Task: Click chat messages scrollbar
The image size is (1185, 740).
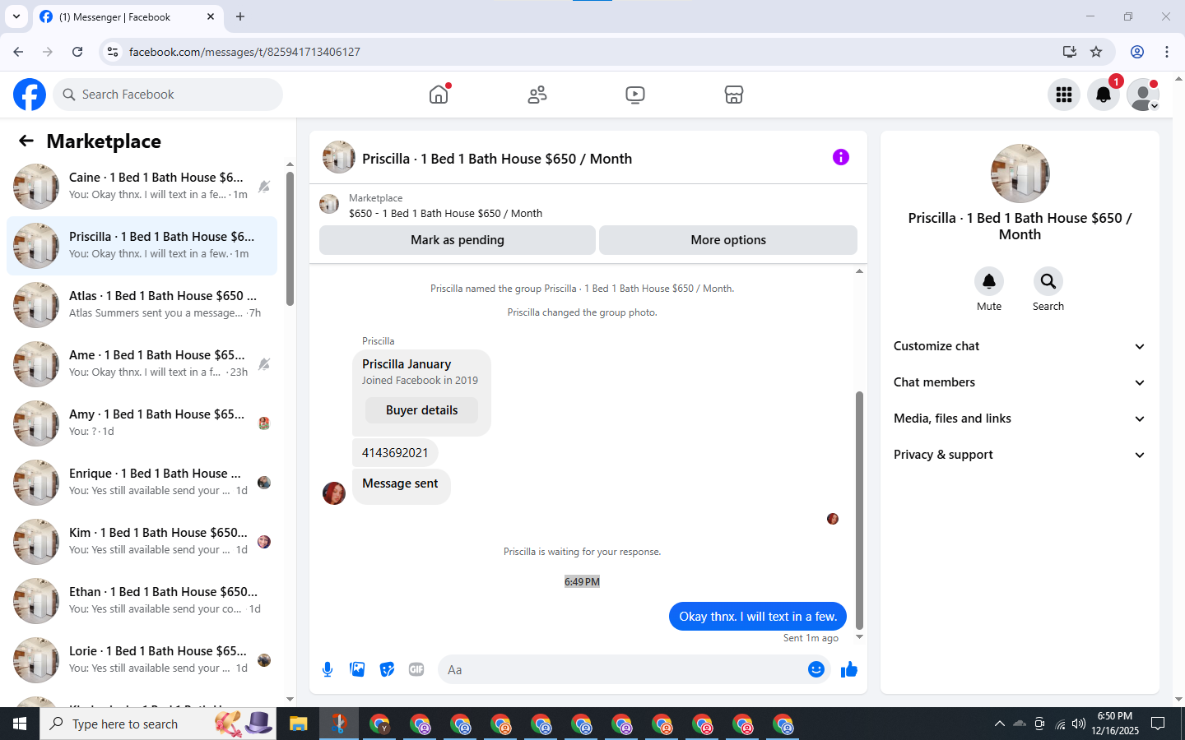Action: point(859,510)
